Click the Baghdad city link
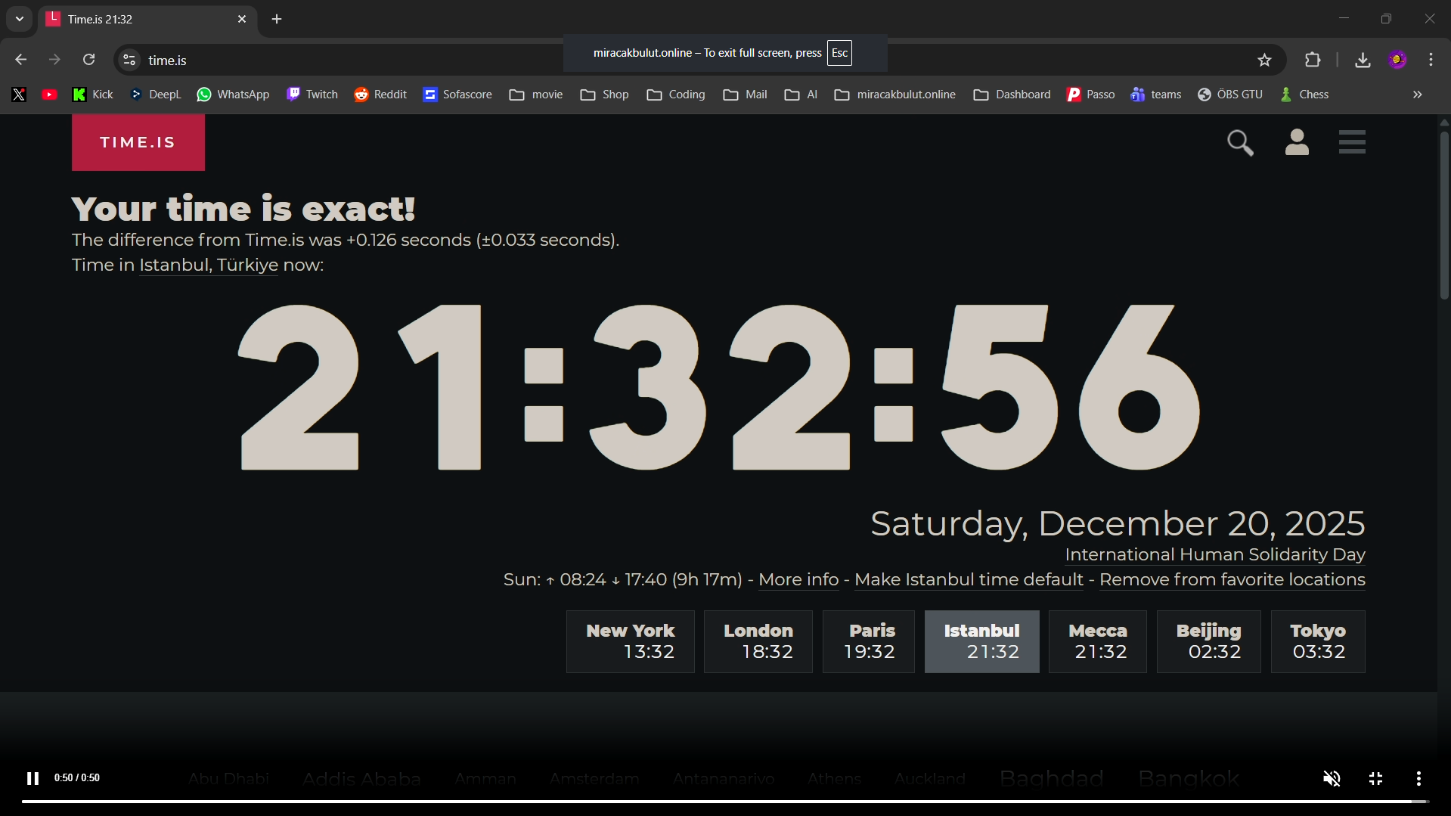The height and width of the screenshot is (816, 1451). pos(1051,778)
